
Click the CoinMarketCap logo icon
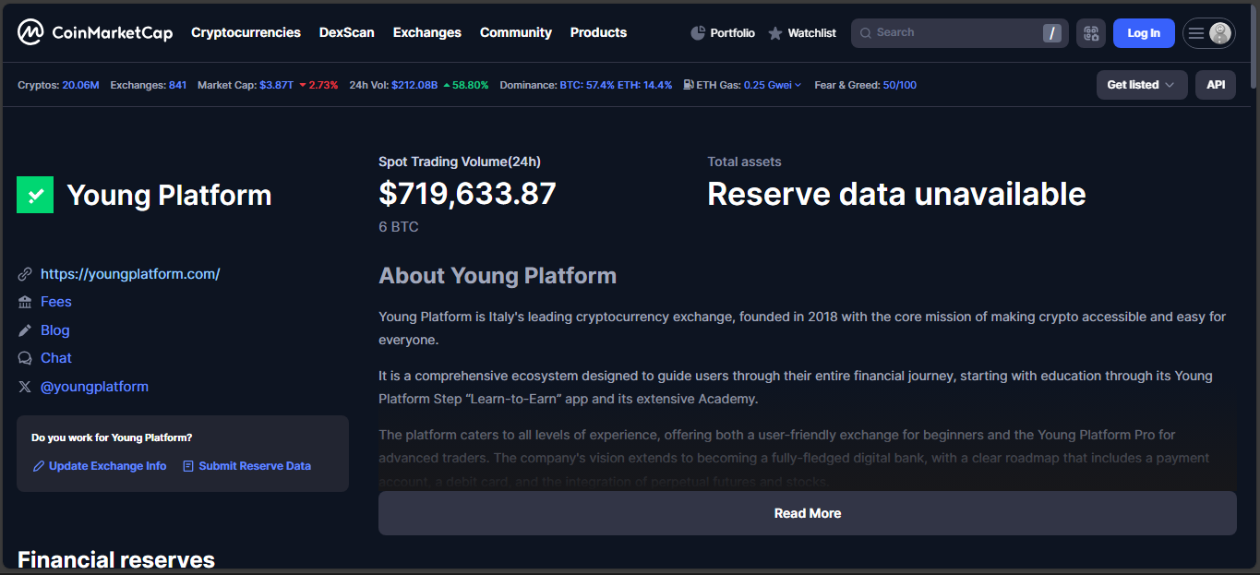pyautogui.click(x=30, y=33)
